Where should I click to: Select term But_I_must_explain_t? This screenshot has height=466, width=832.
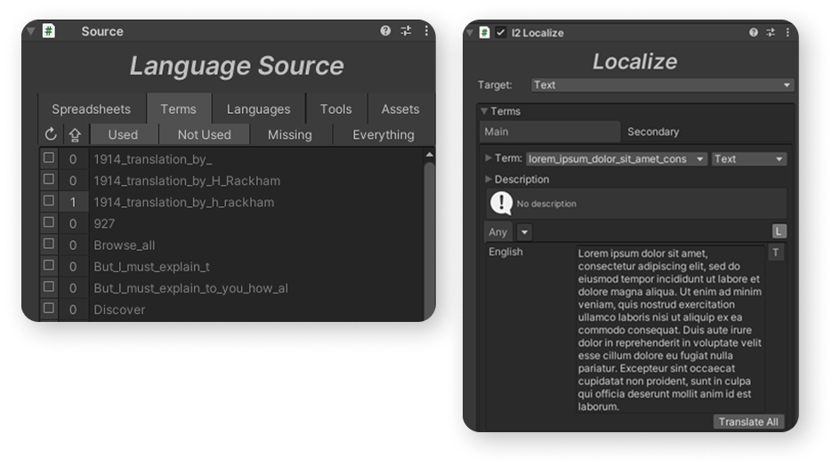coord(152,267)
